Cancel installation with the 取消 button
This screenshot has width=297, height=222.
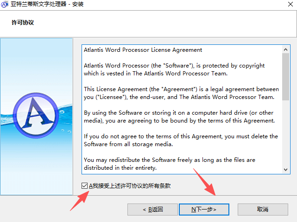point(263,210)
